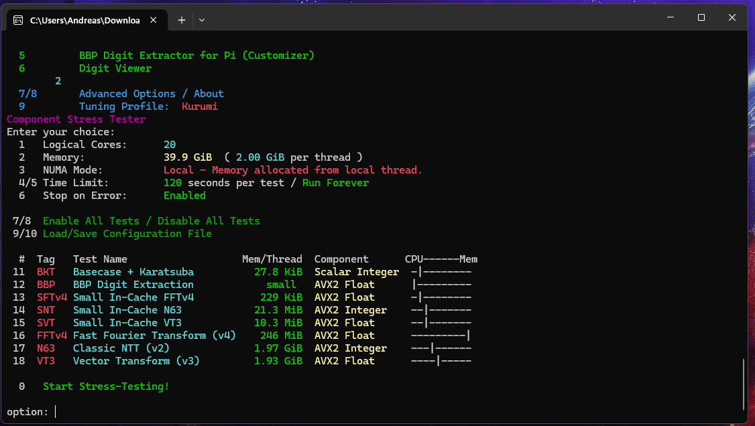
Task: Click the 'Kurumi' tuning profile value
Action: click(199, 106)
